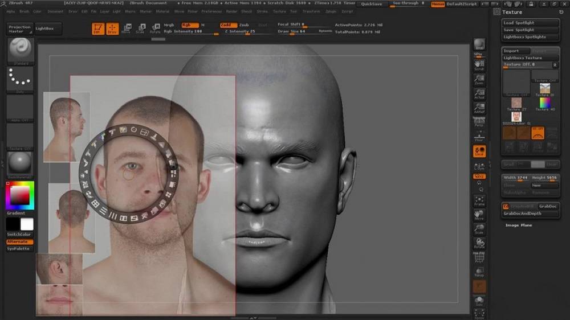Click the Scroll canvas icon
Image resolution: width=570 pixels, height=320 pixels.
(x=479, y=65)
